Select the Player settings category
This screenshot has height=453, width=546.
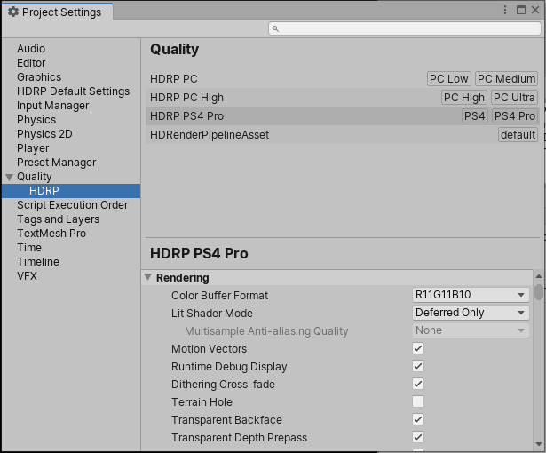pos(33,148)
